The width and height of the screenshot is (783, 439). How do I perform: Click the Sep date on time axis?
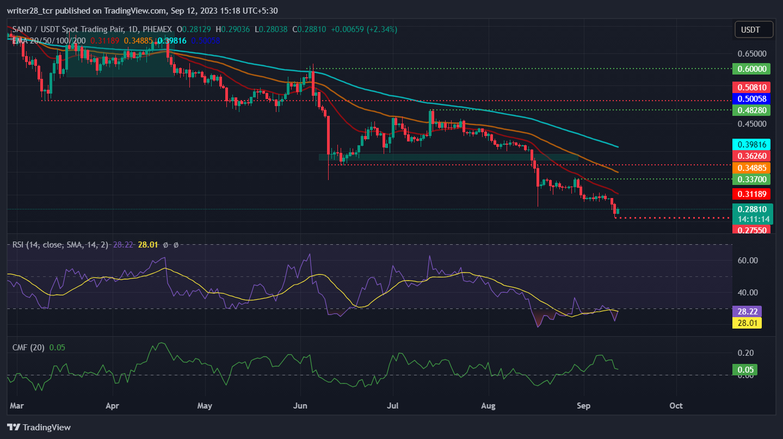(583, 406)
